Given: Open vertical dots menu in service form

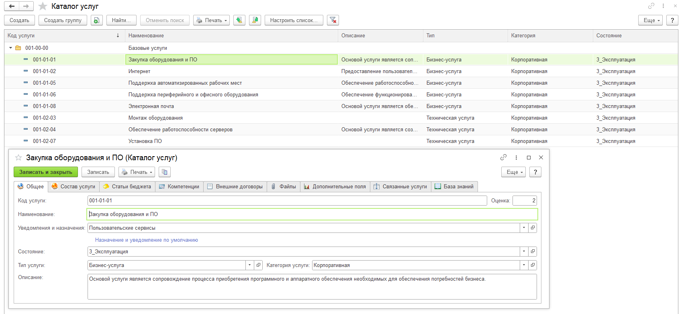Looking at the screenshot, I should click(x=516, y=157).
